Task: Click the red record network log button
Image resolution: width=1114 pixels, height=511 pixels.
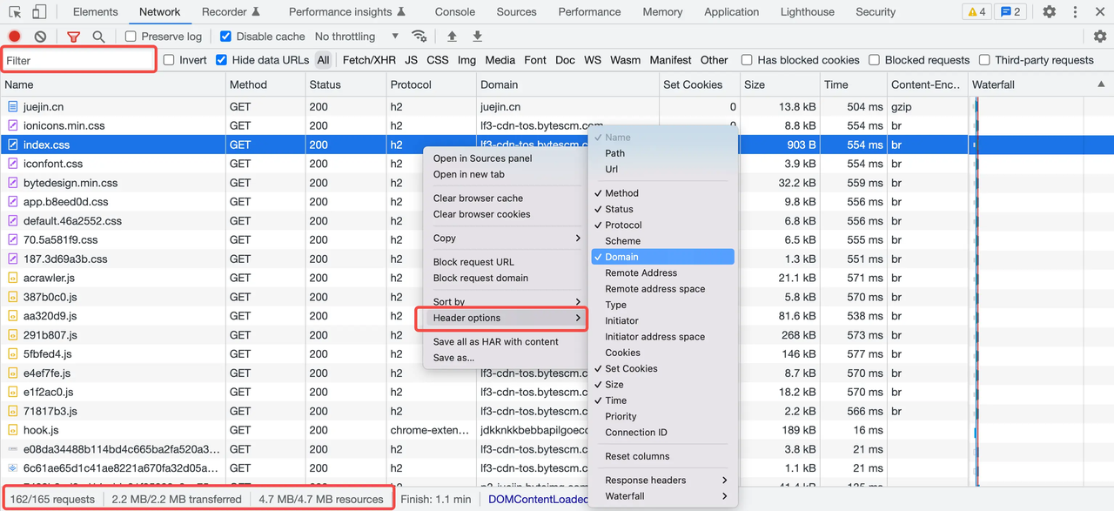Action: click(x=14, y=37)
